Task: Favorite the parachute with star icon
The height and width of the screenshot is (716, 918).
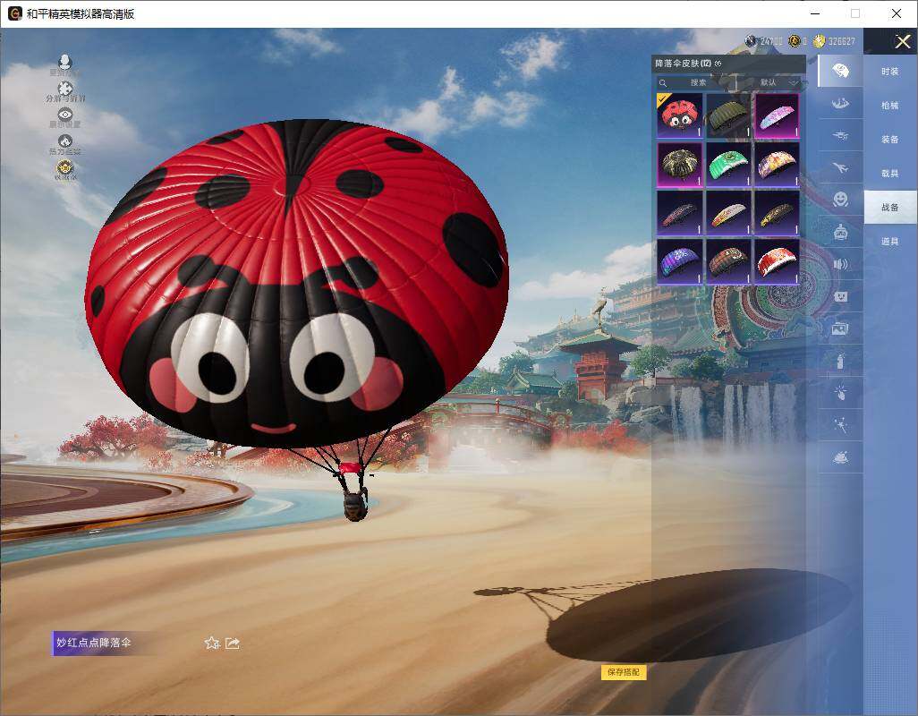Action: (x=212, y=643)
